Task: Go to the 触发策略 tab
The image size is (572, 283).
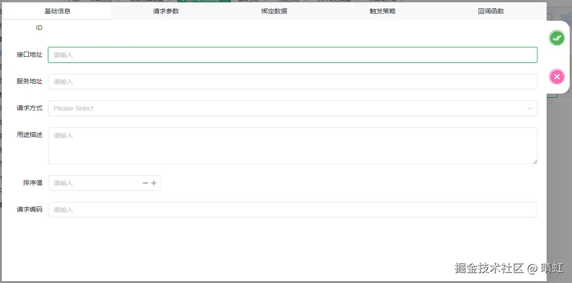Action: point(383,11)
